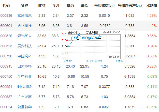Click the 25.04 previous close value

[x=42, y=46]
